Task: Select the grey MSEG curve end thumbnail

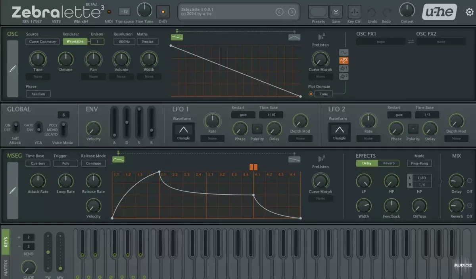Action: click(294, 159)
